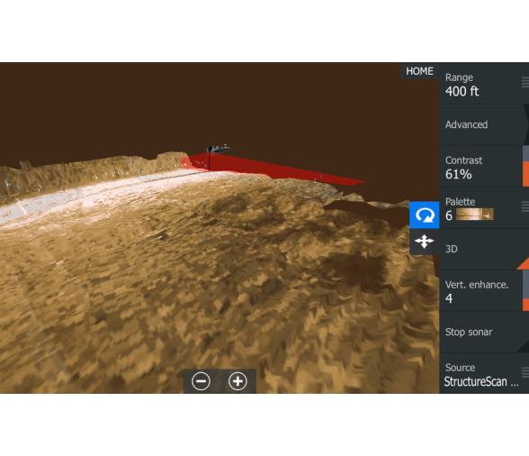This screenshot has width=529, height=456.
Task: Zoom in with the plus button
Action: tap(238, 381)
